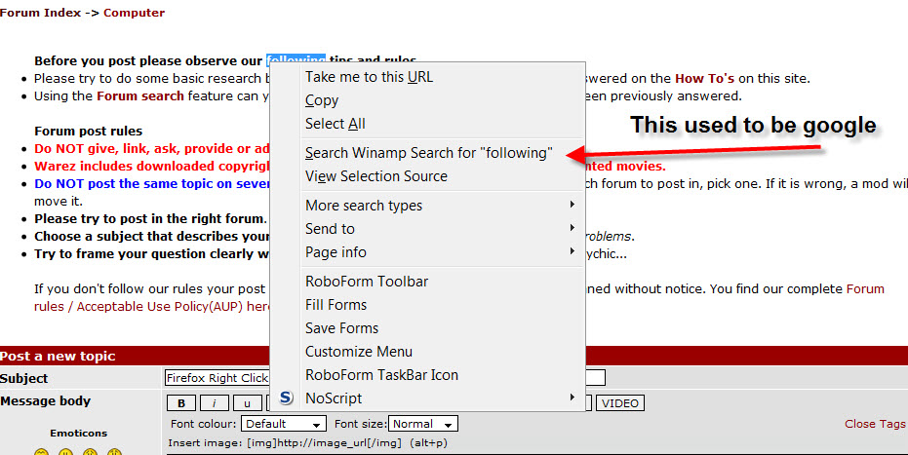Follow the How To's link

click(x=705, y=78)
